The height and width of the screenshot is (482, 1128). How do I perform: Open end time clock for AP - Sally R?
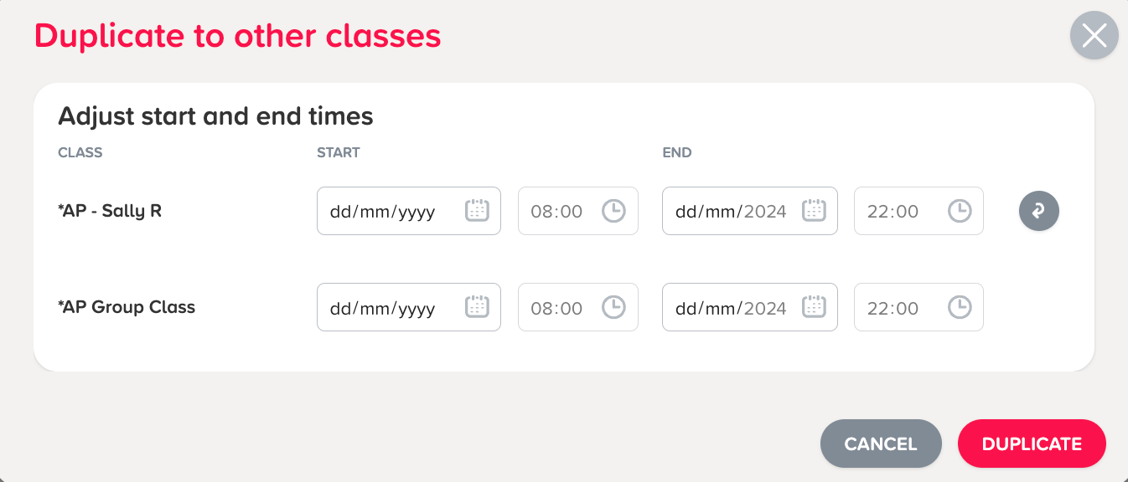[x=959, y=211]
